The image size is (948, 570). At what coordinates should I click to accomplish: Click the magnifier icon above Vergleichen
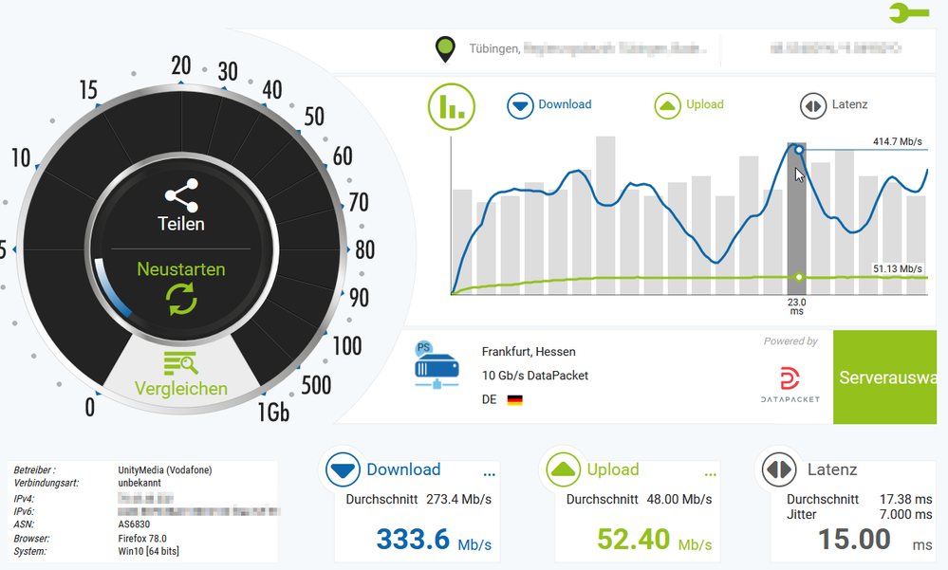(x=180, y=363)
